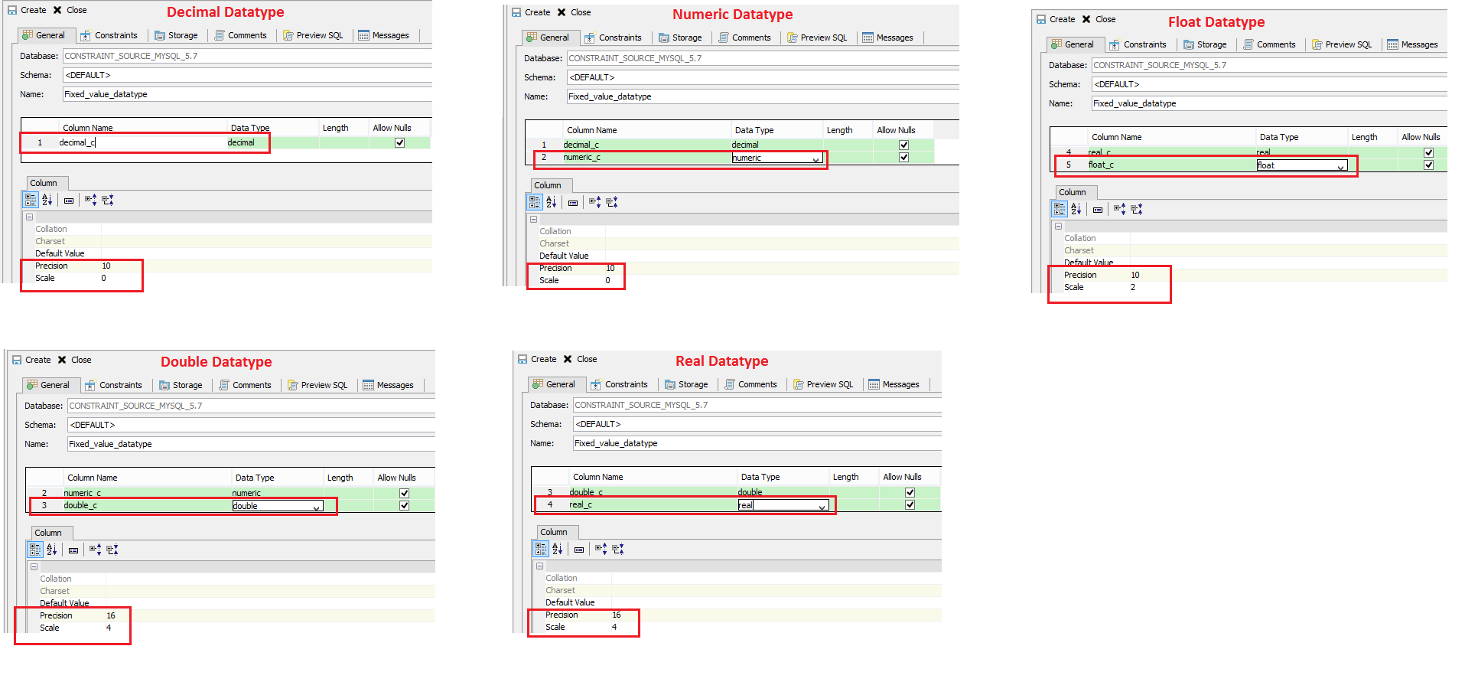
Task: Open the real data type dropdown arrow
Action: tap(822, 505)
